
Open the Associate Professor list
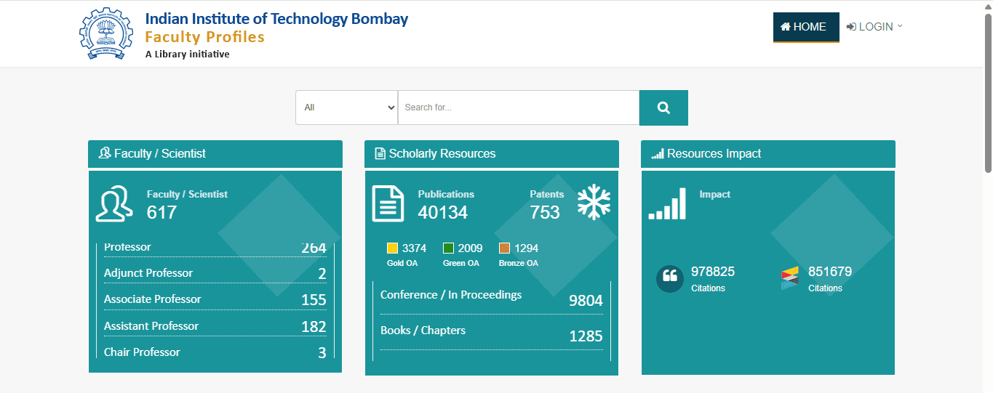215,299
